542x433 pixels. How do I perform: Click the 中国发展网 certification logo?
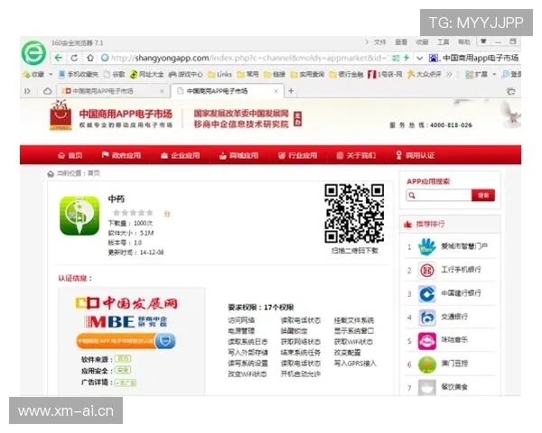(126, 303)
